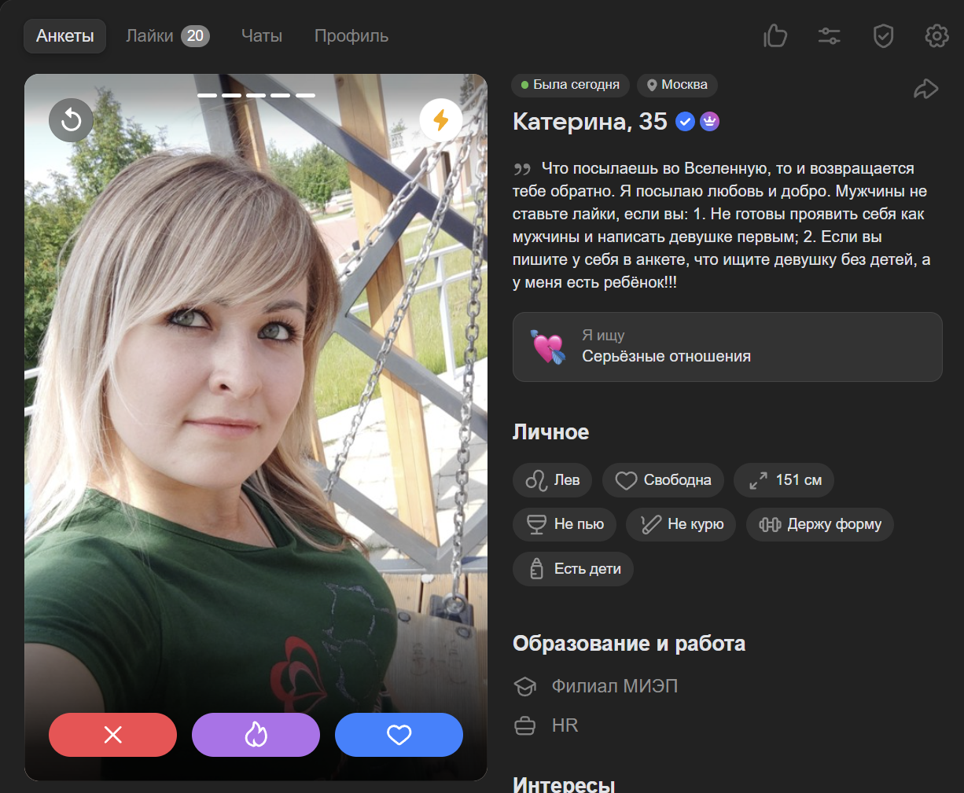Click the Была сегодня status chip

pyautogui.click(x=570, y=85)
